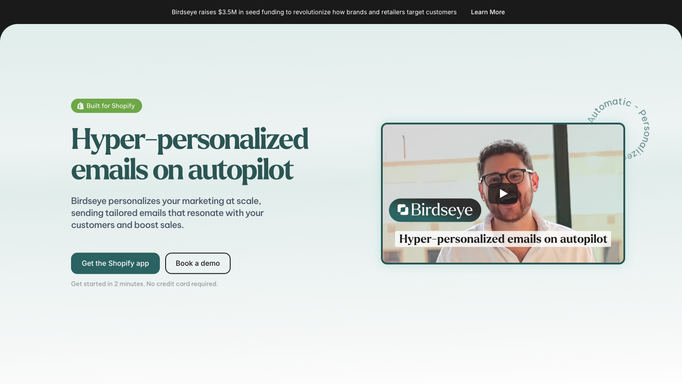Select the Book a demo button
This screenshot has width=682, height=384.
point(198,263)
